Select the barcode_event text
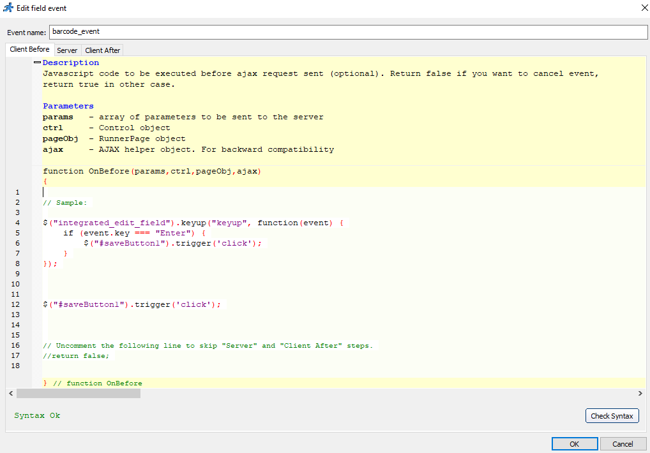Image resolution: width=650 pixels, height=453 pixels. coord(77,31)
